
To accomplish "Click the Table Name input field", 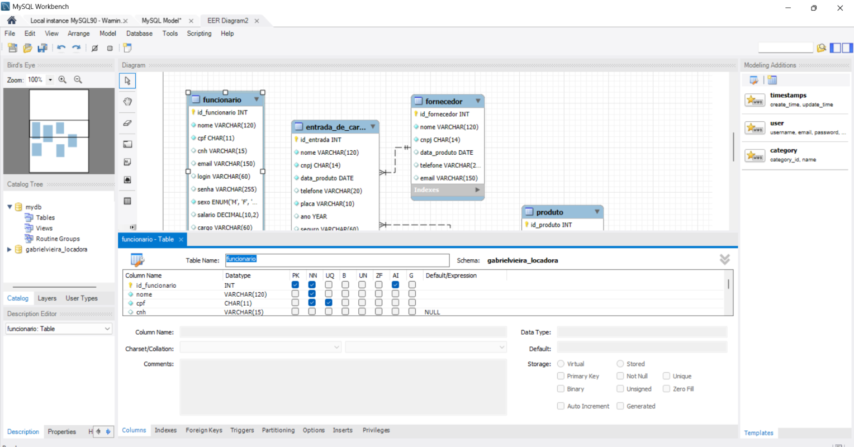I will (337, 260).
